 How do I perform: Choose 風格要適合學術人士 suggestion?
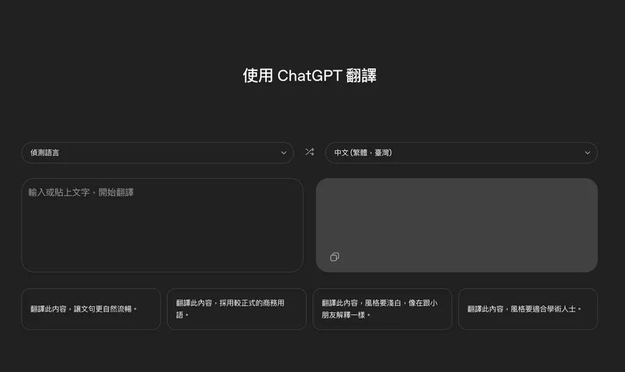[528, 309]
